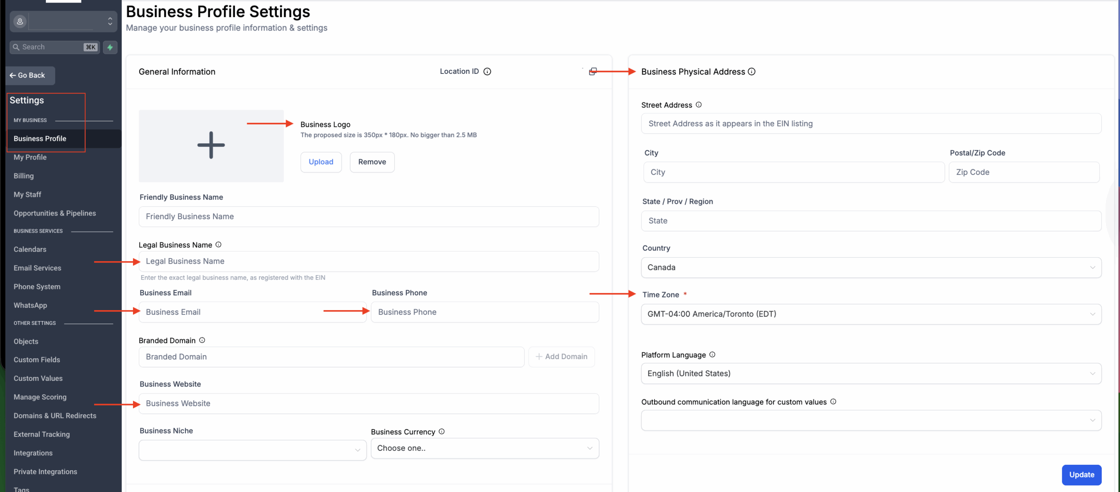Click the Friendly Business Name input field
The image size is (1120, 492).
click(368, 217)
